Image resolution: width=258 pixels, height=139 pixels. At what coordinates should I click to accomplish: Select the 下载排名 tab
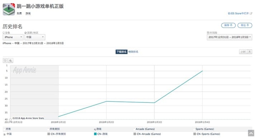pos(121,52)
